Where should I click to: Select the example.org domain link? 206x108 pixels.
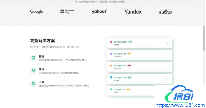click(120, 66)
